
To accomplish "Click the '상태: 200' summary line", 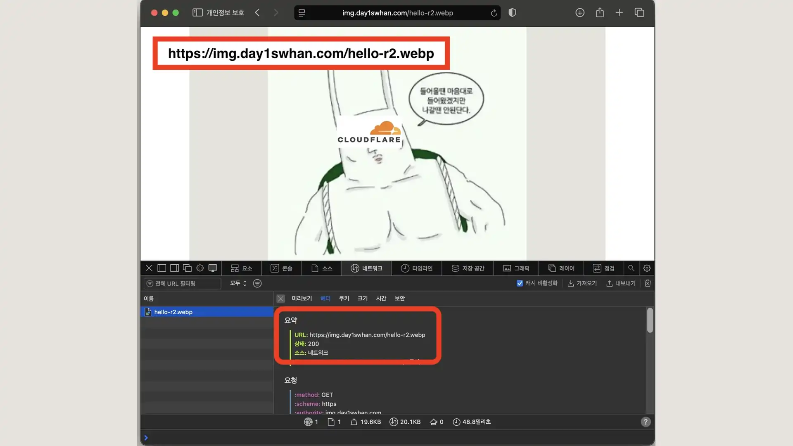I will [x=306, y=344].
